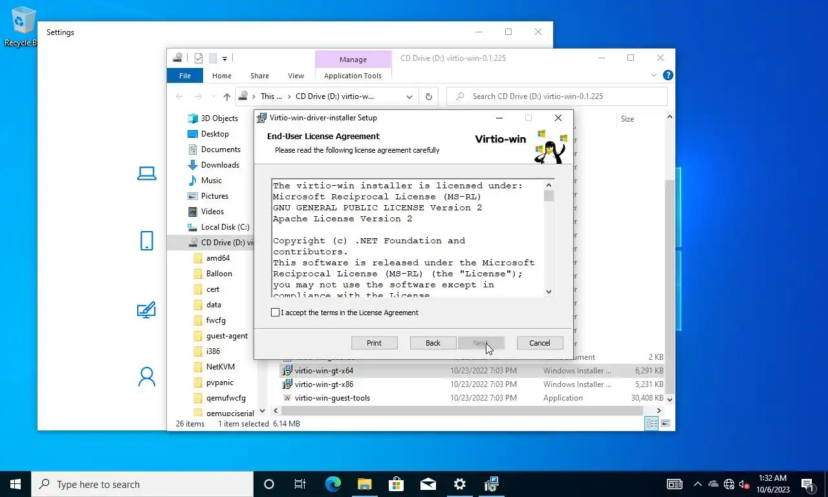Open Windows Start menu
This screenshot has height=497, width=828.
[x=16, y=484]
